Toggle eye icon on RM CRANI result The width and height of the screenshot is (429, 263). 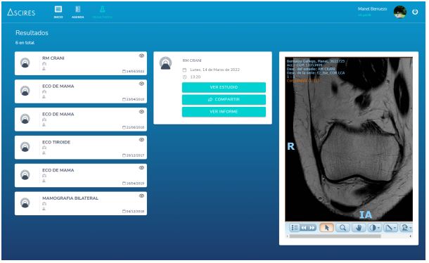(141, 56)
